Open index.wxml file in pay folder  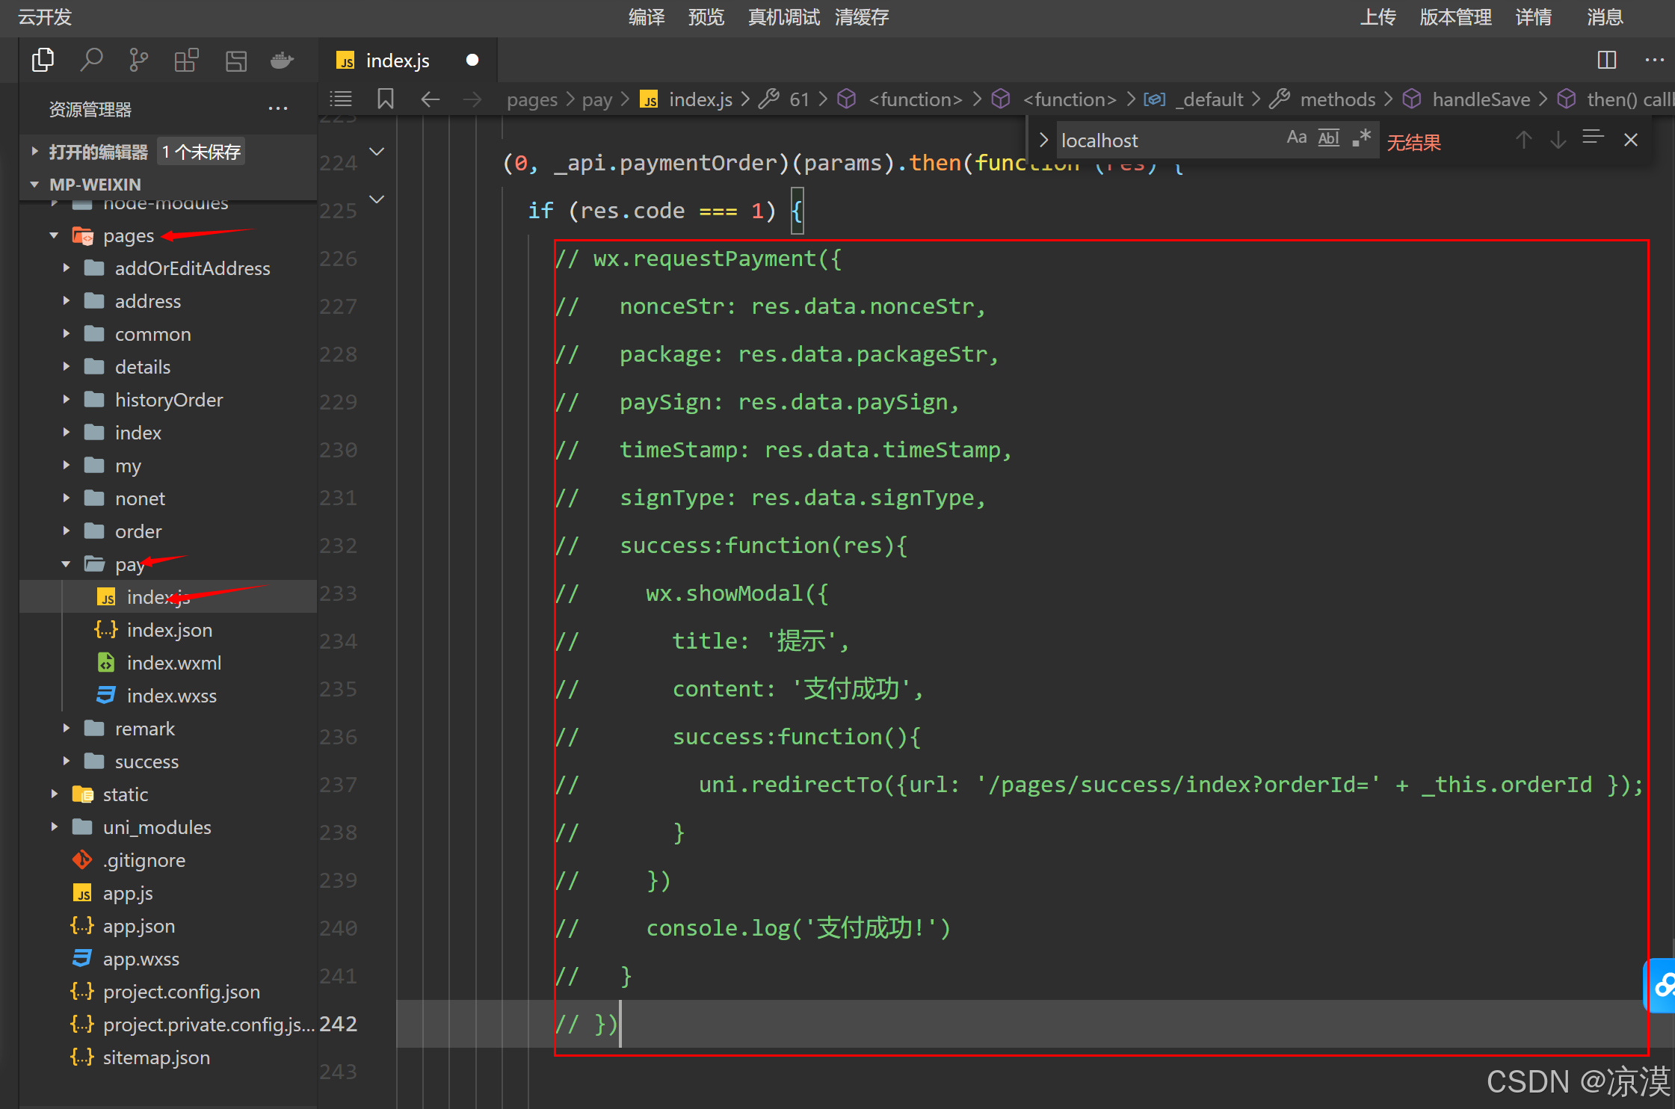[x=173, y=663]
